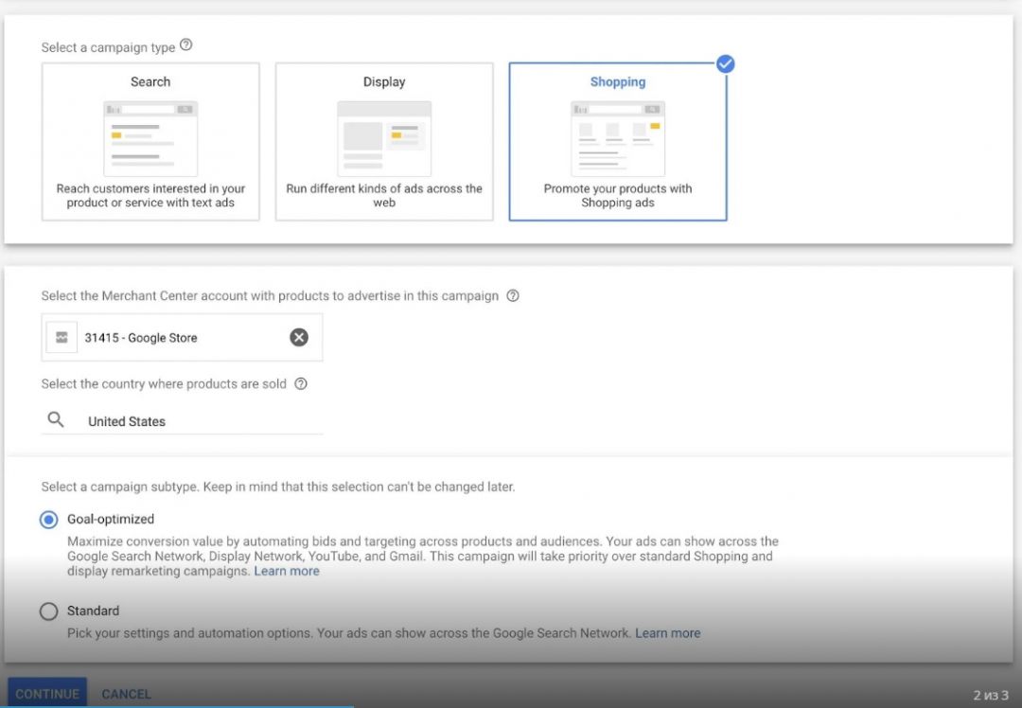Select the Standard campaign subtype radio button
Viewport: 1022px width, 708px height.
pos(48,611)
